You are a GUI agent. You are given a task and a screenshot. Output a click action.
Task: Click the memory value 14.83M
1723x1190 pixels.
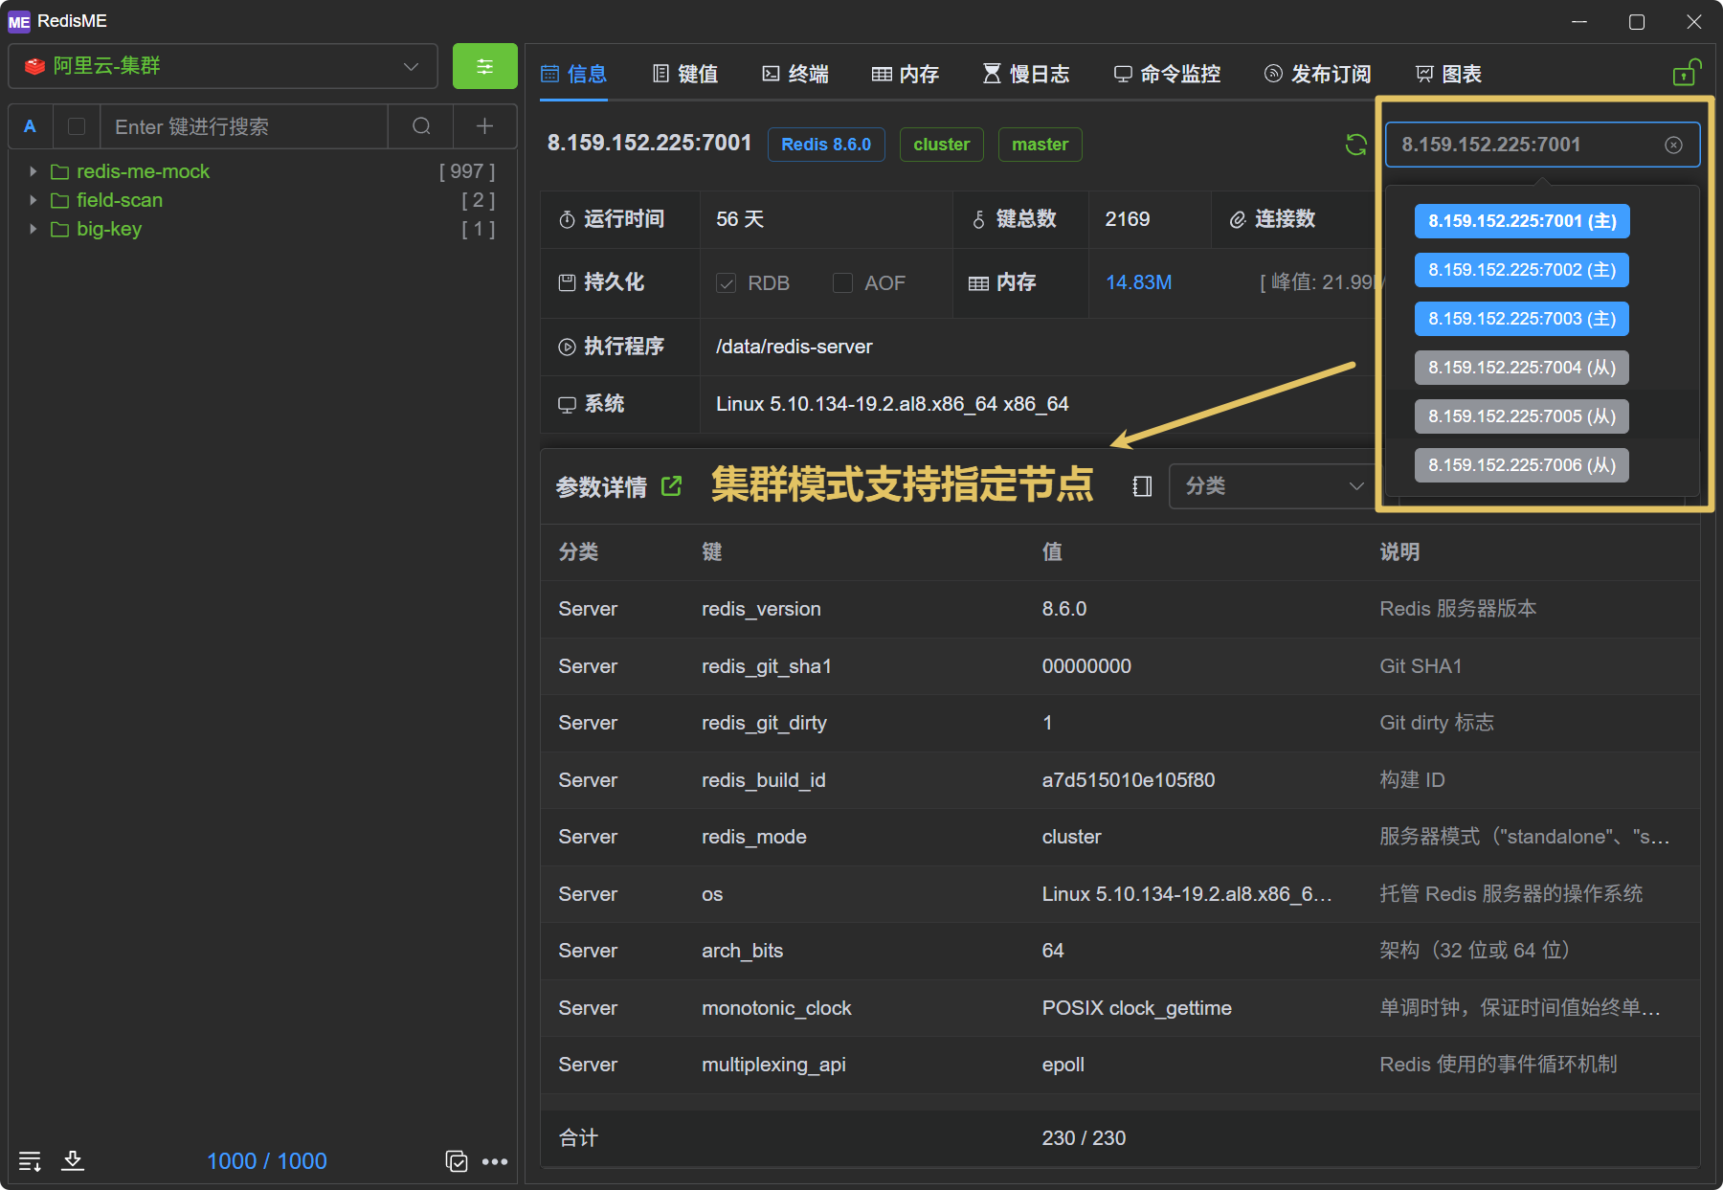(1139, 282)
